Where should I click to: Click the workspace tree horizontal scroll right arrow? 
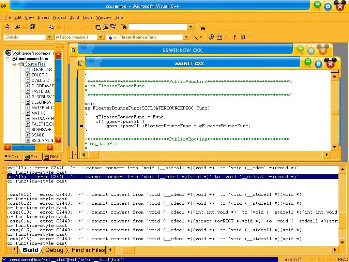(50, 147)
